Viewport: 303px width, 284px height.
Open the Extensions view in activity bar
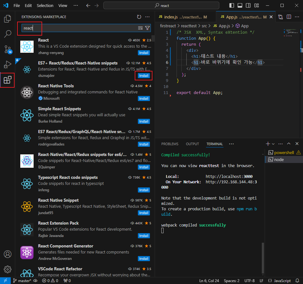coord(8,80)
